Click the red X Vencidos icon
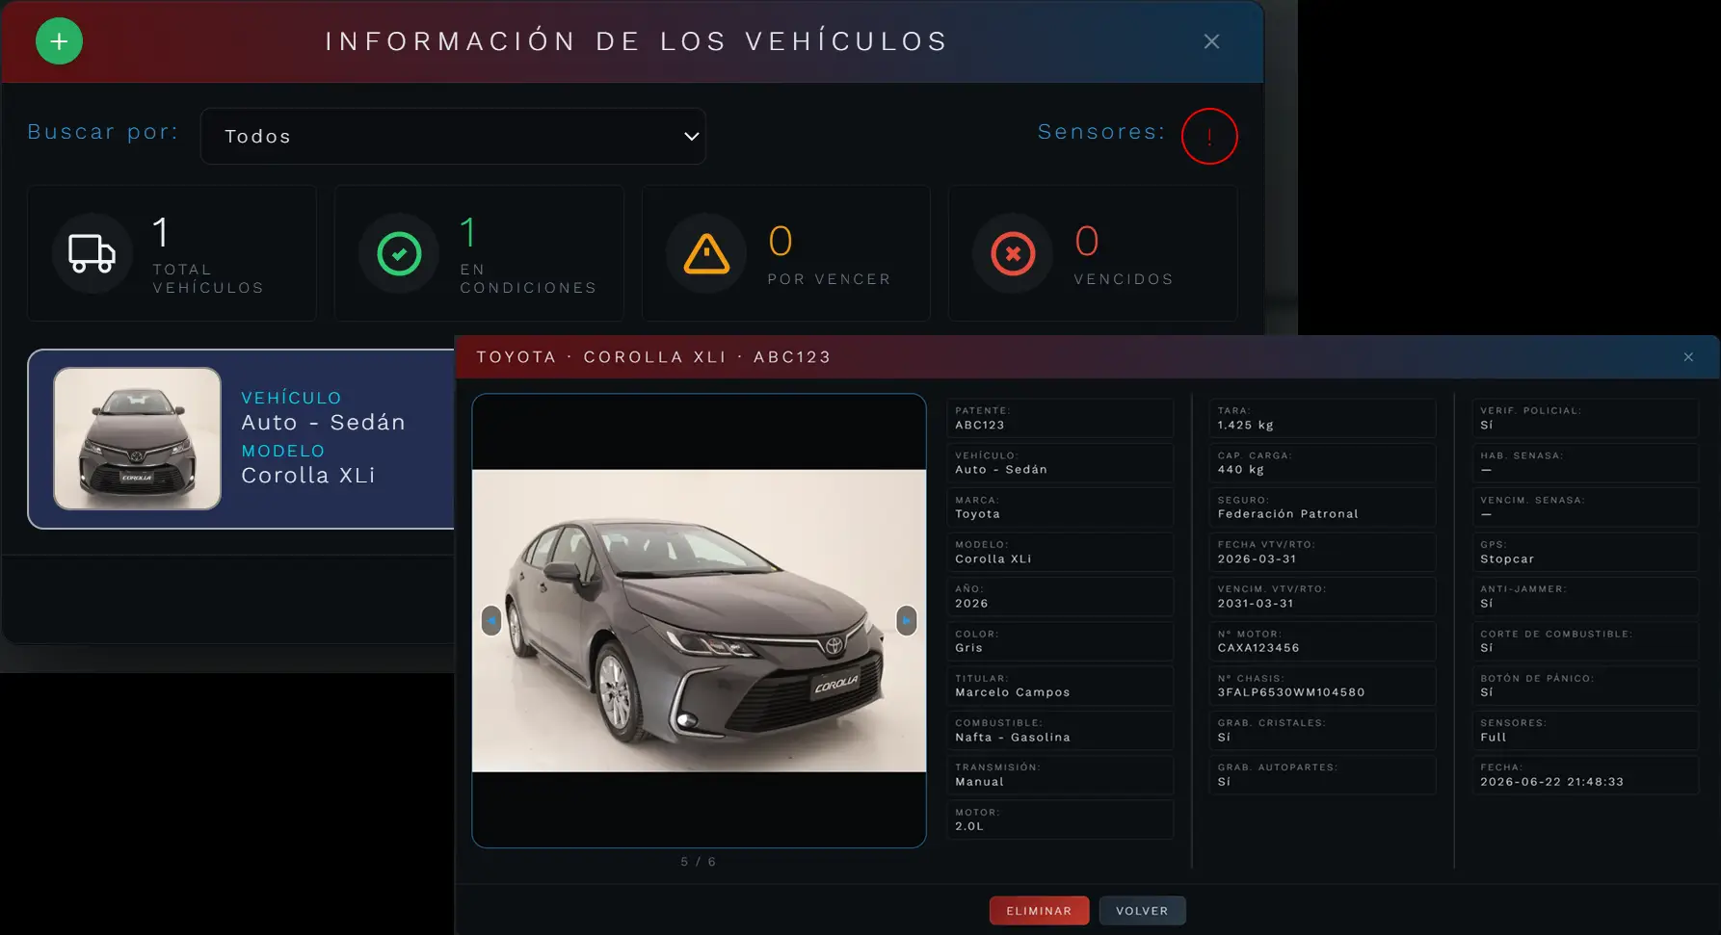The width and height of the screenshot is (1721, 935). [x=1013, y=253]
